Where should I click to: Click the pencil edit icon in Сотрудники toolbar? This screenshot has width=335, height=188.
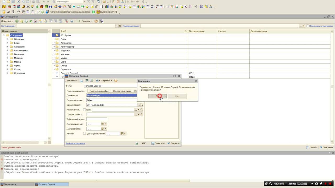click(31, 21)
